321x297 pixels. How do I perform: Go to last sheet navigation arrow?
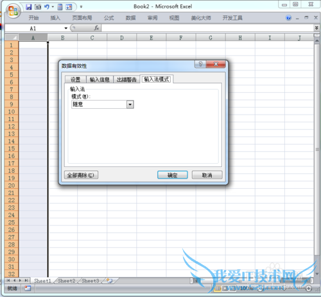click(26, 280)
